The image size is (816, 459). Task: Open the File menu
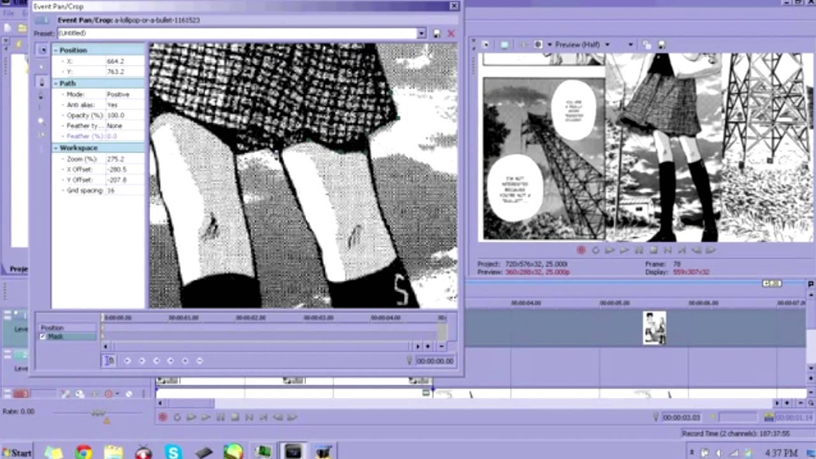8,13
